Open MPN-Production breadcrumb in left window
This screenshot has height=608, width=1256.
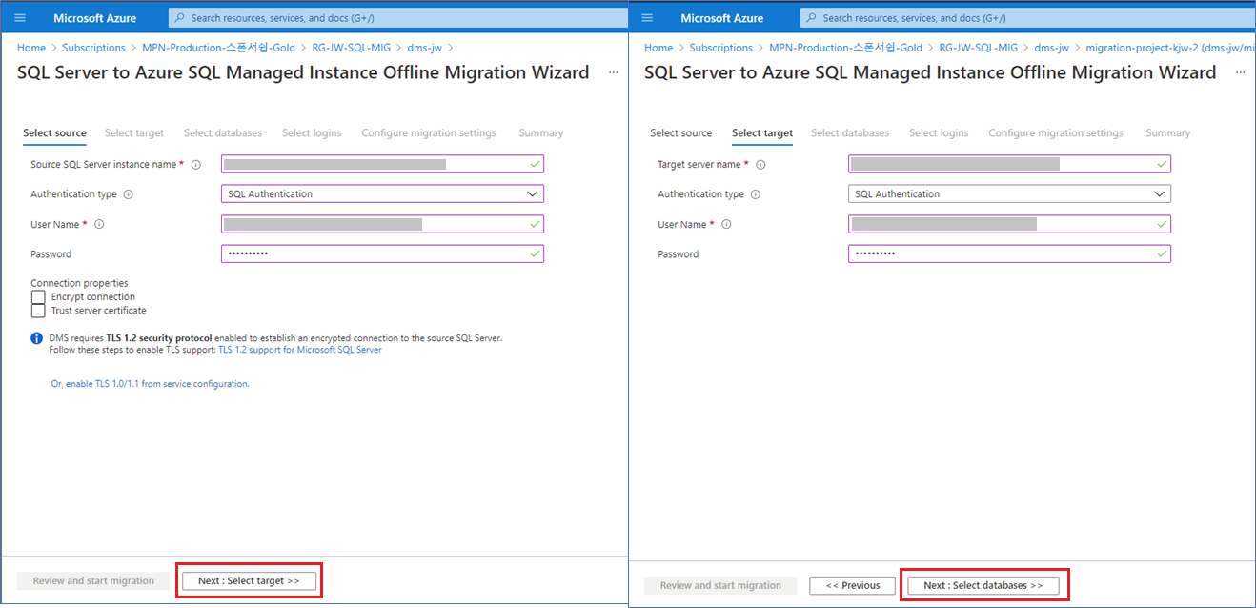pos(219,48)
